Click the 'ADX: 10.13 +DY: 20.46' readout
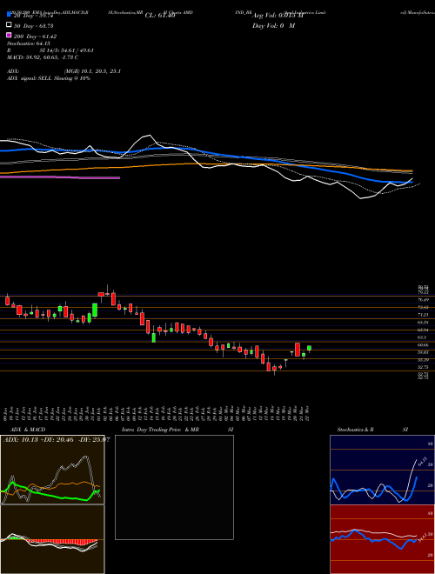The height and width of the screenshot is (574, 435). (57, 439)
